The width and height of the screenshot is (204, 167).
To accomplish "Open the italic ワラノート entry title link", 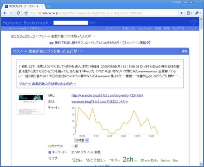I will click(x=47, y=83).
